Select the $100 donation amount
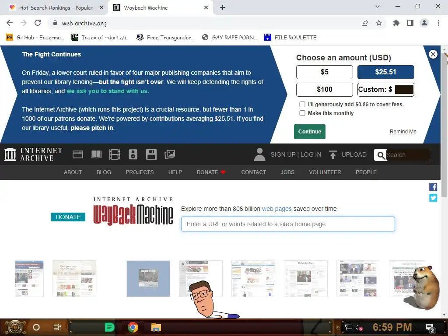This screenshot has width=448, height=336. [325, 90]
